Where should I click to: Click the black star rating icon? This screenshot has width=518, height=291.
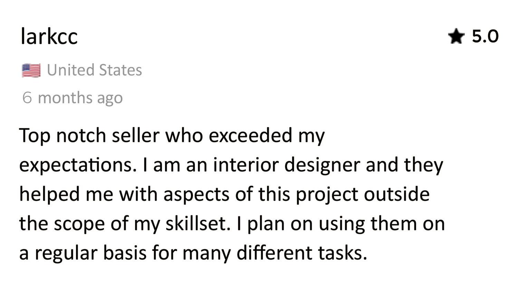pos(456,36)
